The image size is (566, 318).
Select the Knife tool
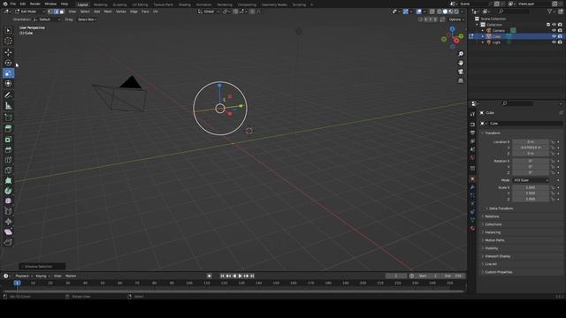tap(8, 170)
